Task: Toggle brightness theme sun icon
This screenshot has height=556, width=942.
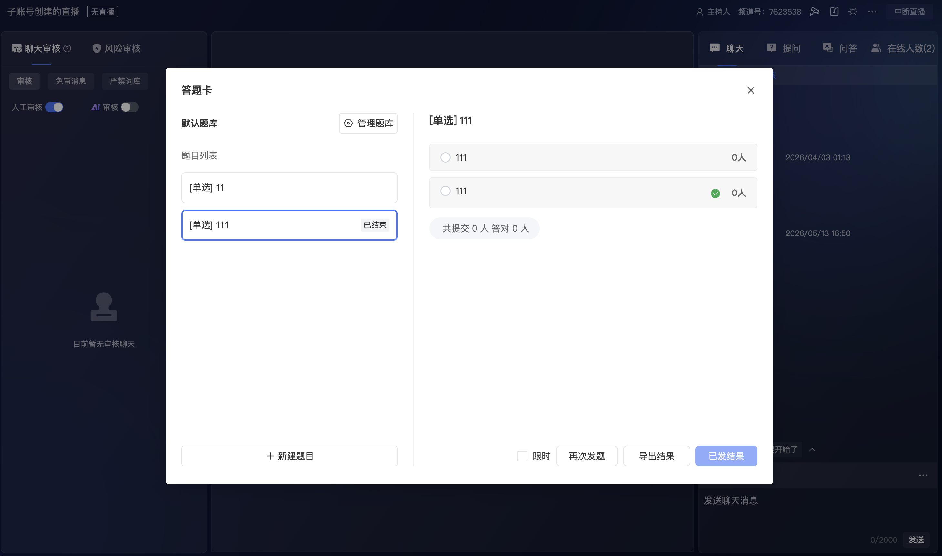Action: click(x=853, y=12)
